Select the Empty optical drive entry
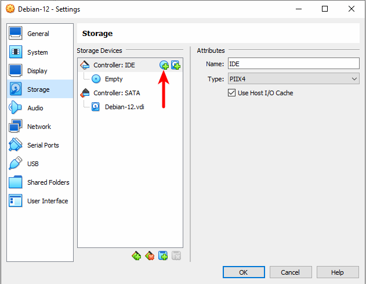Image resolution: width=366 pixels, height=284 pixels. [x=113, y=79]
